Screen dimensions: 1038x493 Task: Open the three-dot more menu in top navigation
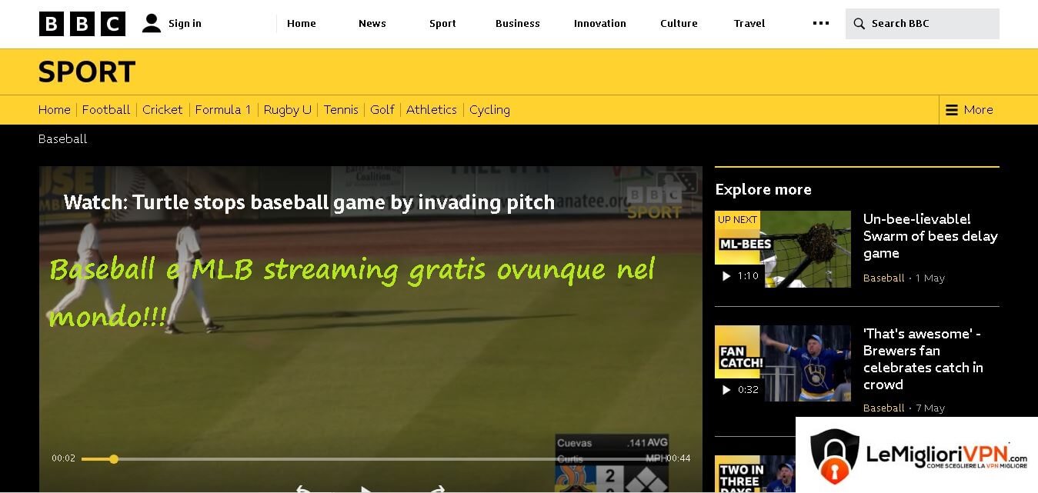pos(821,23)
